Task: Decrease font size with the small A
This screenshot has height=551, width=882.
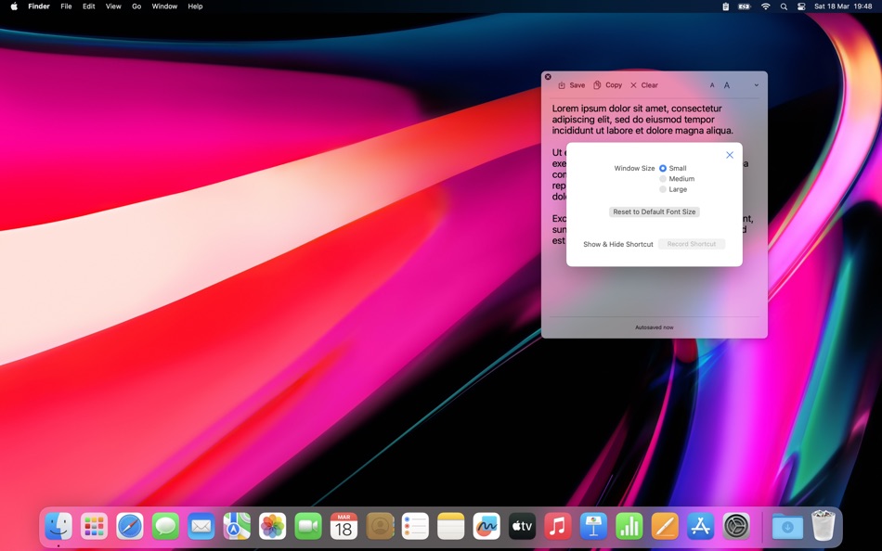Action: (x=712, y=85)
